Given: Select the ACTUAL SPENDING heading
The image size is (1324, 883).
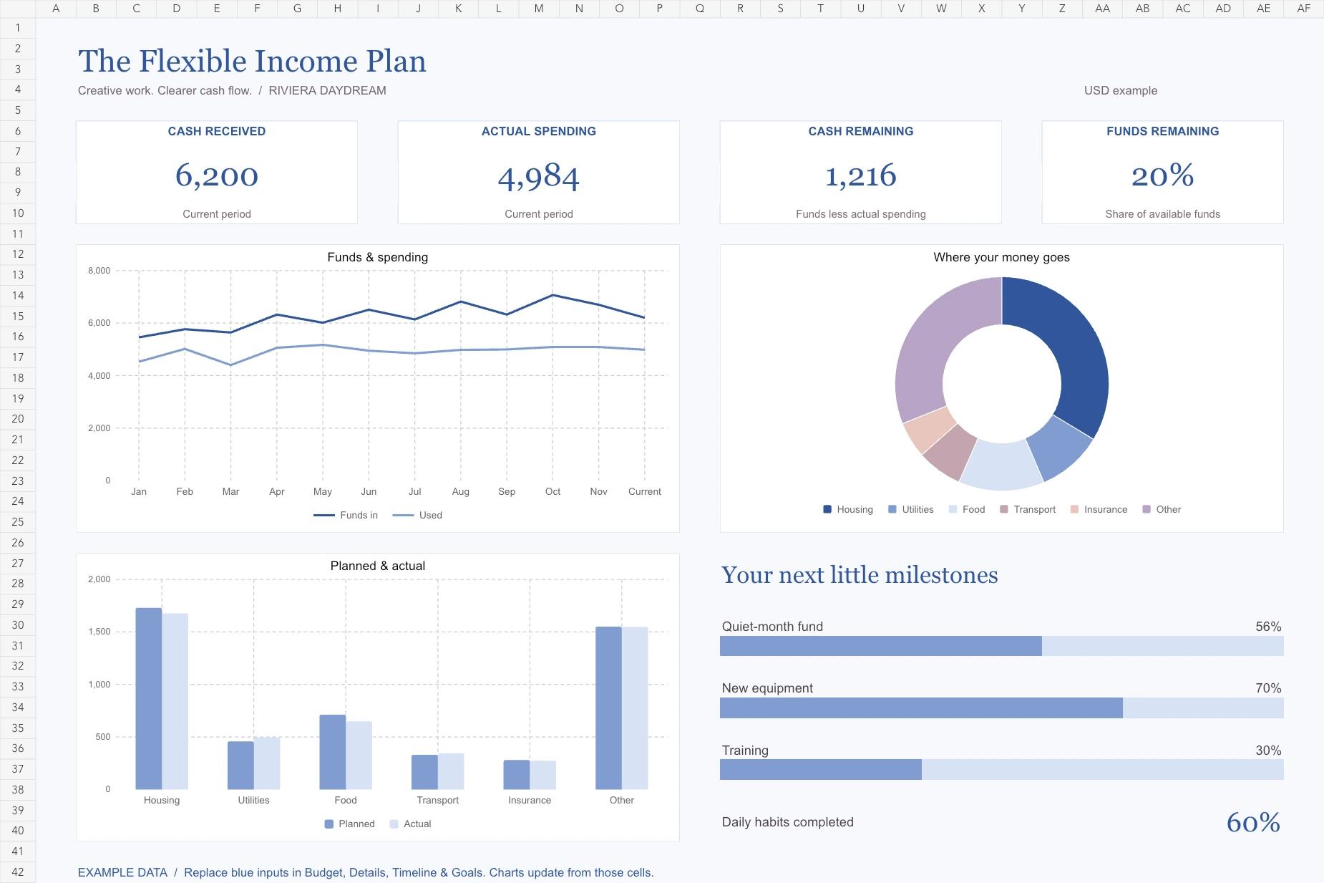Looking at the screenshot, I should click(539, 131).
